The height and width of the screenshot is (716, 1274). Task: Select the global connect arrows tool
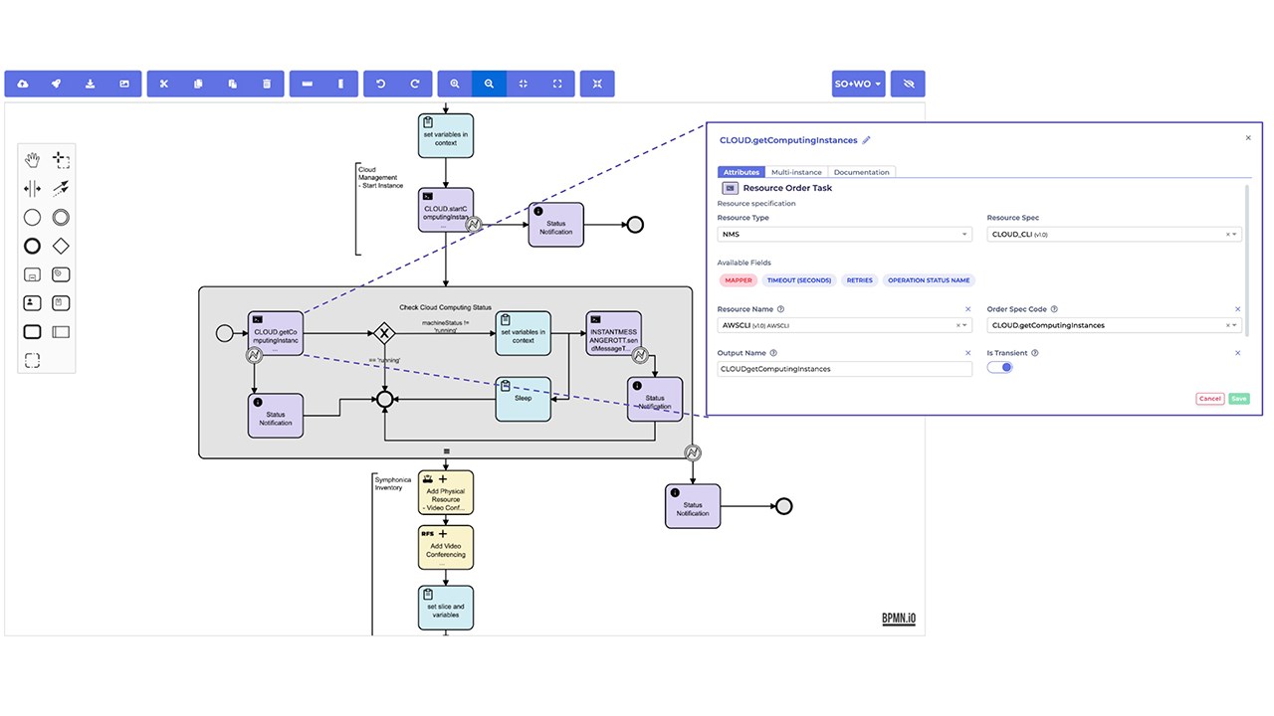61,188
